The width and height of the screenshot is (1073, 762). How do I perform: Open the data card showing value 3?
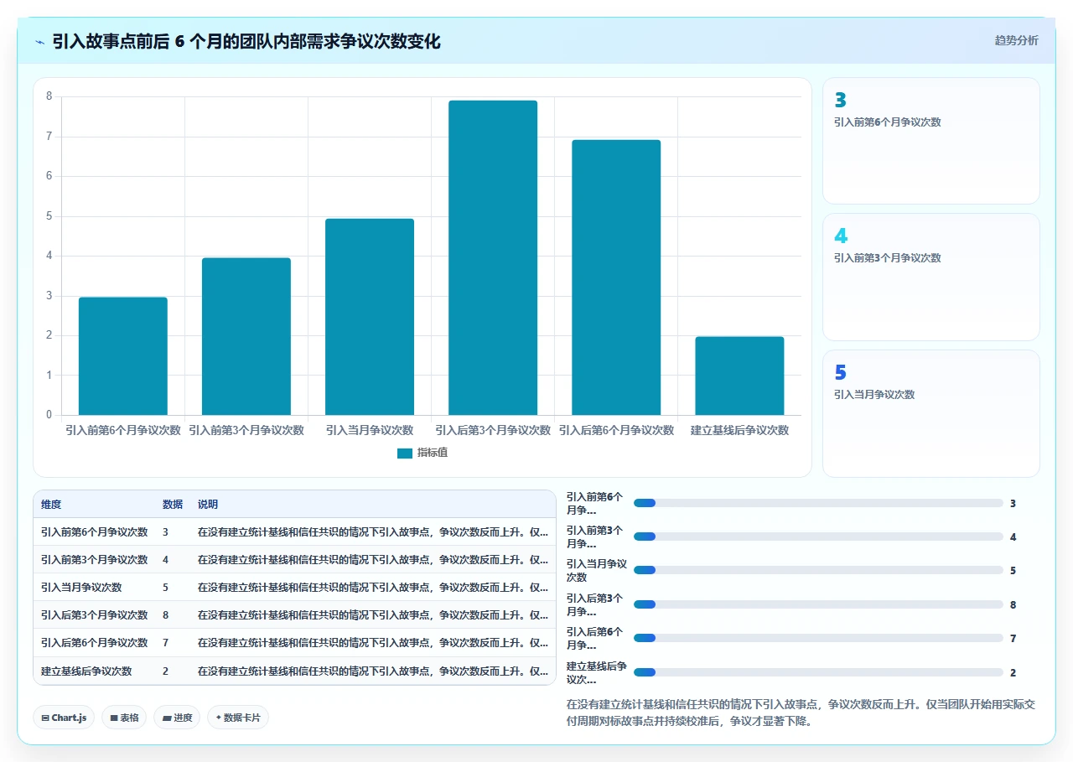point(931,141)
